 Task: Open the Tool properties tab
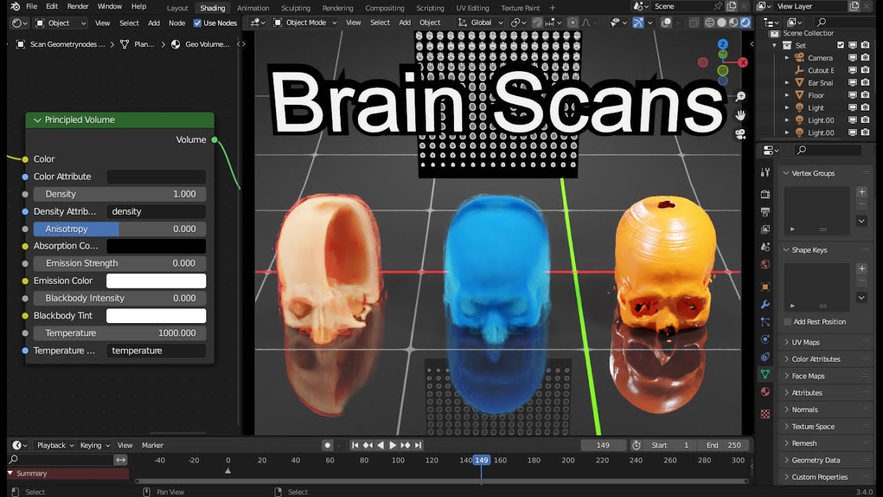pyautogui.click(x=765, y=173)
